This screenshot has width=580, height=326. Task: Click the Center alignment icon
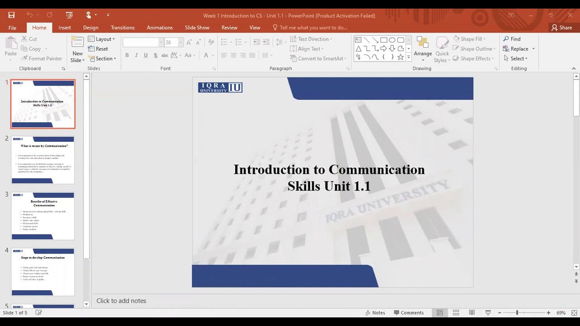pyautogui.click(x=233, y=55)
